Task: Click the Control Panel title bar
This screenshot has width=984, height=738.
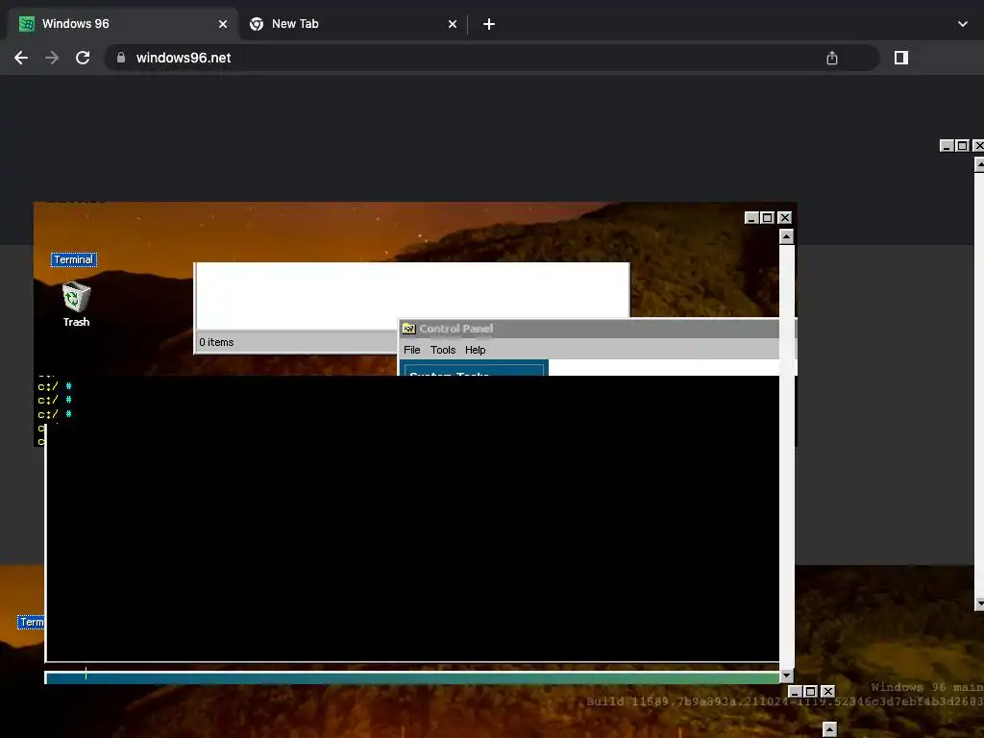Action: pos(590,329)
